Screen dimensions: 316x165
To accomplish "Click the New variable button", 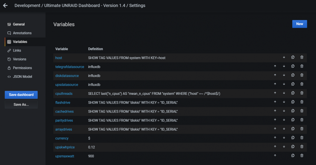I will click(300, 24).
